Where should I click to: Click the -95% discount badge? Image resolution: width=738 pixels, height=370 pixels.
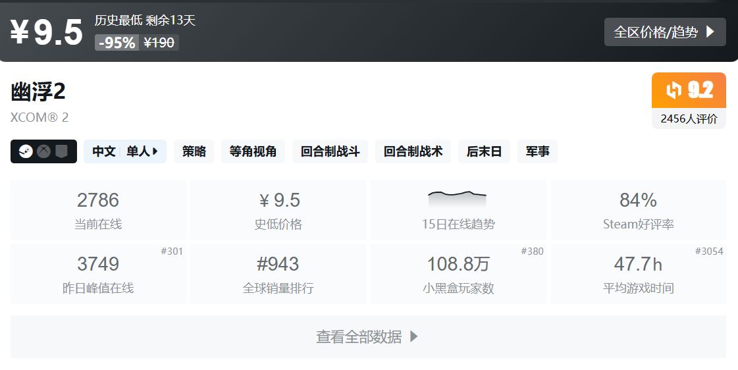click(117, 43)
